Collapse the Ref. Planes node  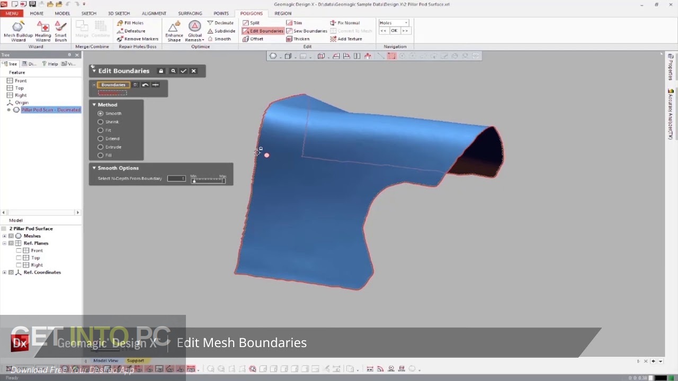tap(5, 243)
